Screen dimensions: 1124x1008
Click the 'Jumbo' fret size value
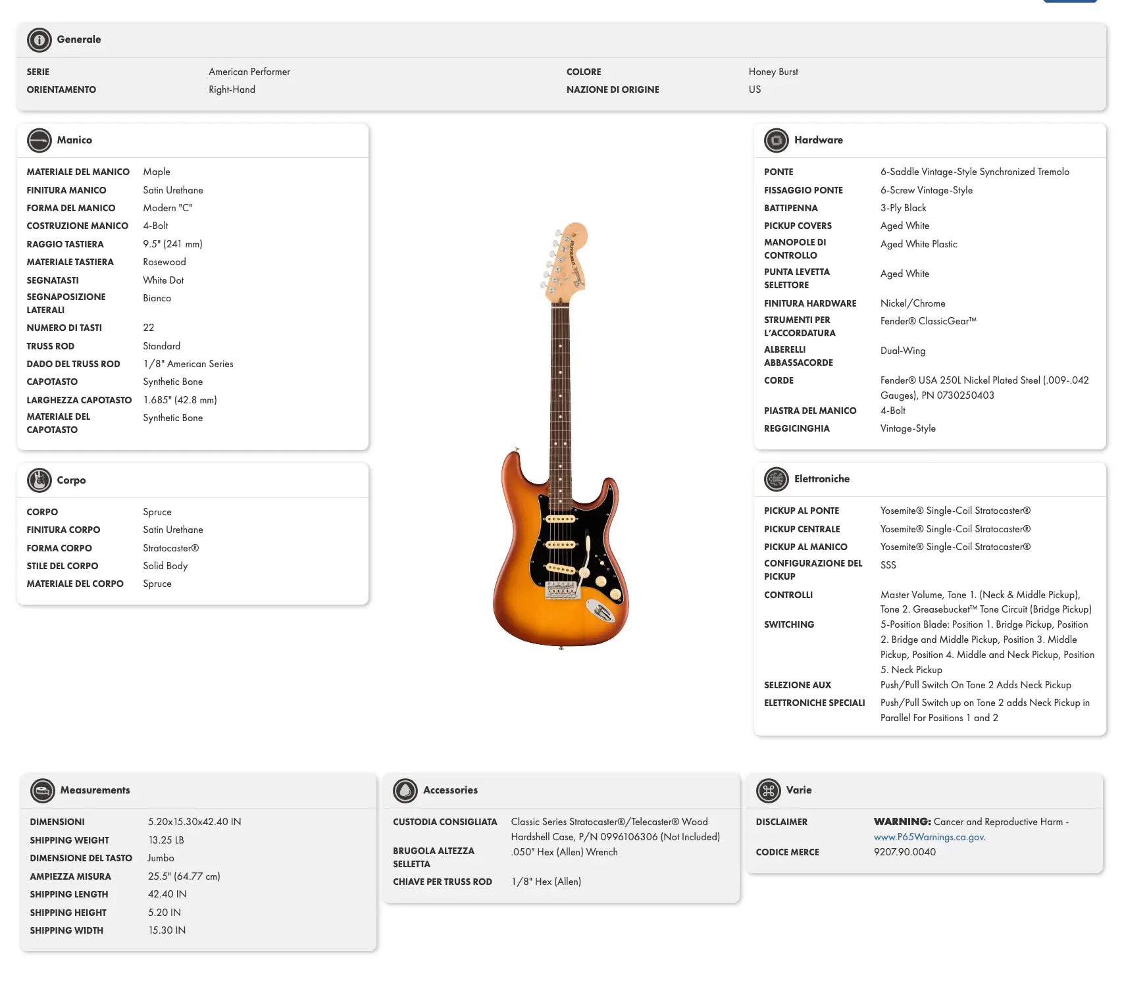pos(161,858)
